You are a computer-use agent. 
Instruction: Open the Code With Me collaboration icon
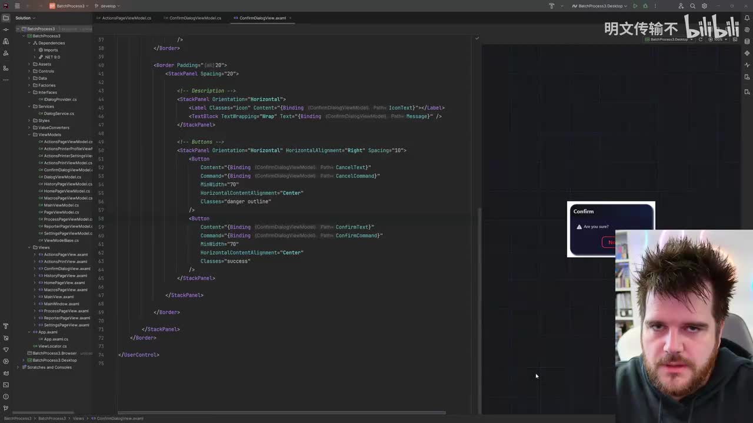pyautogui.click(x=681, y=6)
